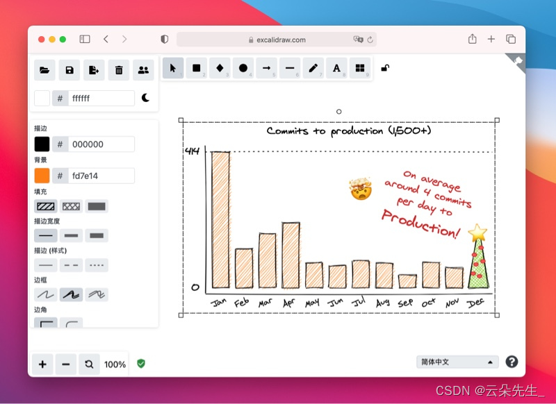Select artist sloppiness option

point(72,294)
